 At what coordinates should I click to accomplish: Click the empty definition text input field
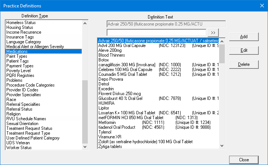pos(156,33)
